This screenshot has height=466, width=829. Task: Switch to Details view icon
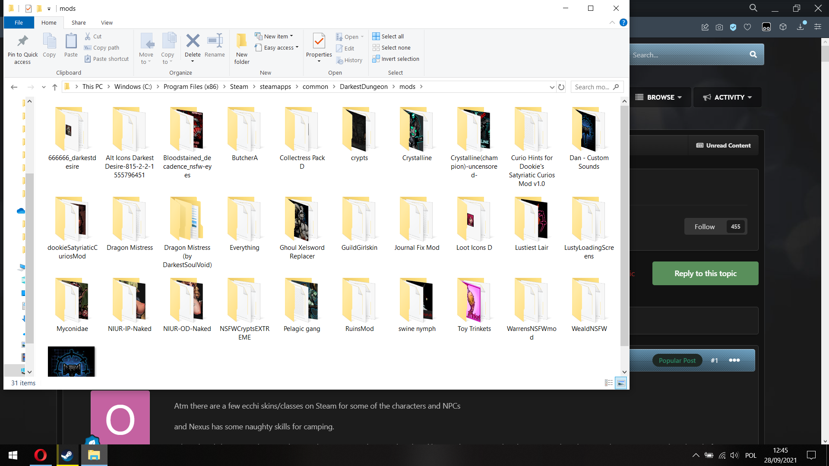[x=609, y=383]
